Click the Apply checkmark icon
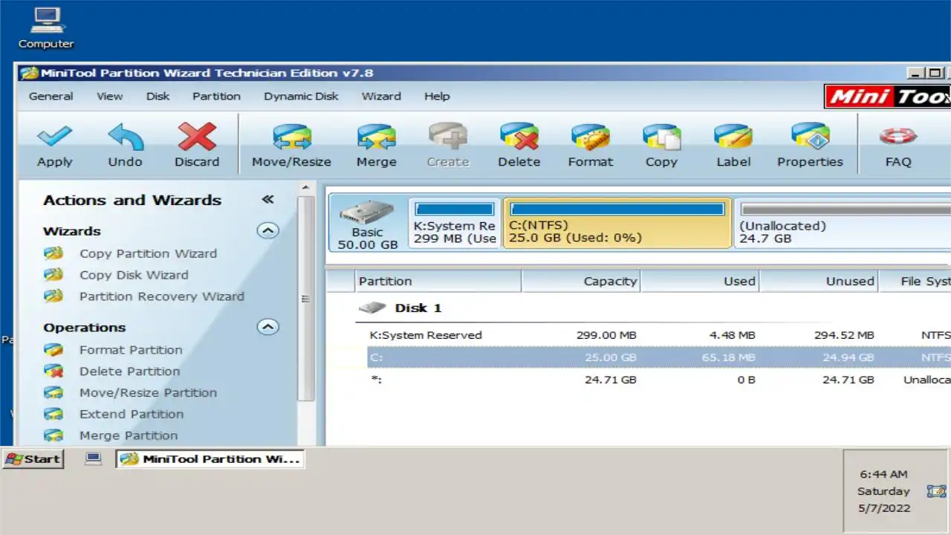 click(54, 137)
